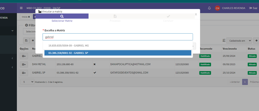Open the Cadastrado em sort dropdown

[x=239, y=41]
